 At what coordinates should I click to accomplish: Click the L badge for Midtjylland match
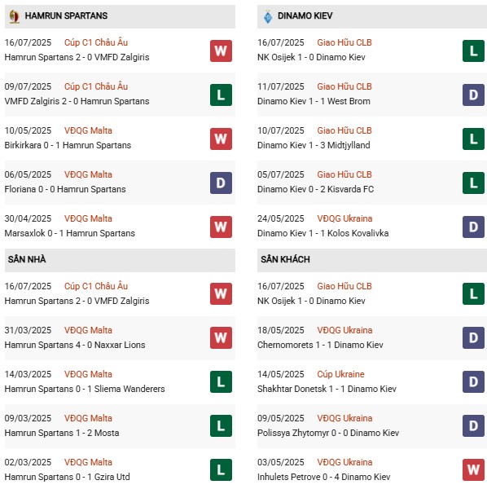tap(473, 139)
